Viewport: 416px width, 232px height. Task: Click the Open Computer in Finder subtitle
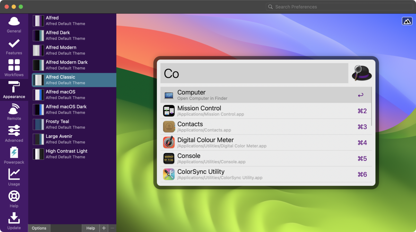point(202,98)
